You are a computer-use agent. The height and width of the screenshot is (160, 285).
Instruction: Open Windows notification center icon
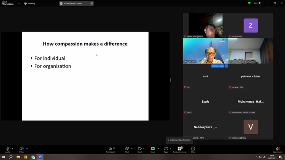click(x=281, y=157)
